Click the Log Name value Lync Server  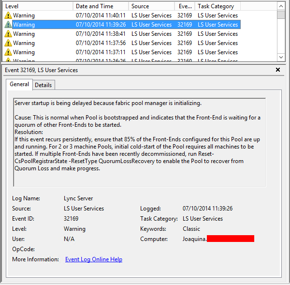coord(78,198)
